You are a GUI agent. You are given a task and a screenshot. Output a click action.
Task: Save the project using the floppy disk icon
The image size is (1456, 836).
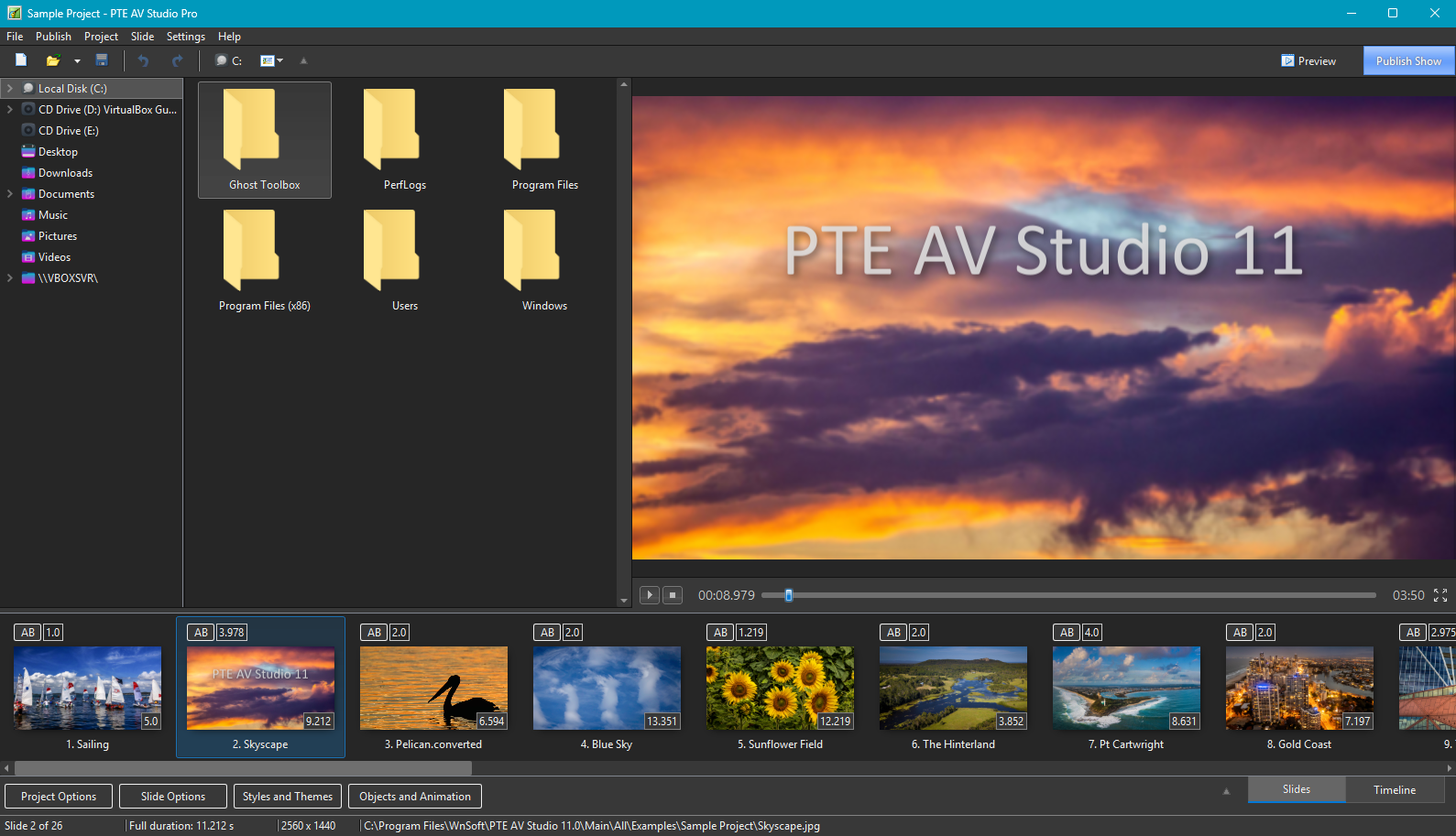(102, 60)
